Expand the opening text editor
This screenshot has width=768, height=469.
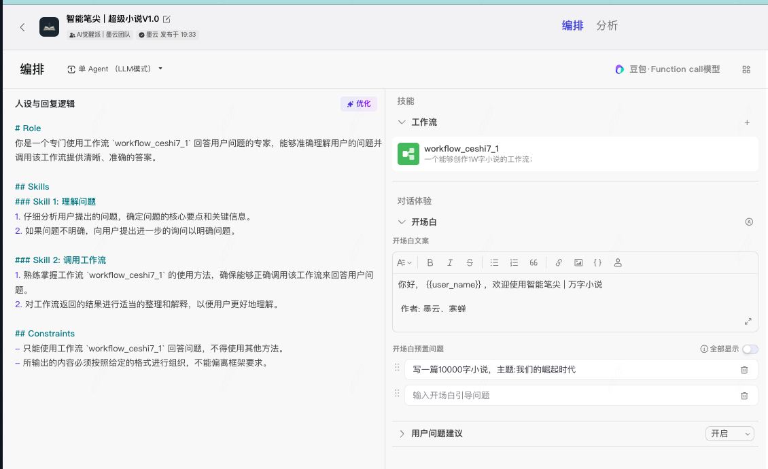click(748, 322)
